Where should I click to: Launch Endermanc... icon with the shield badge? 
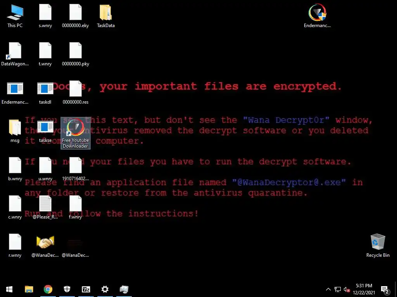(317, 16)
